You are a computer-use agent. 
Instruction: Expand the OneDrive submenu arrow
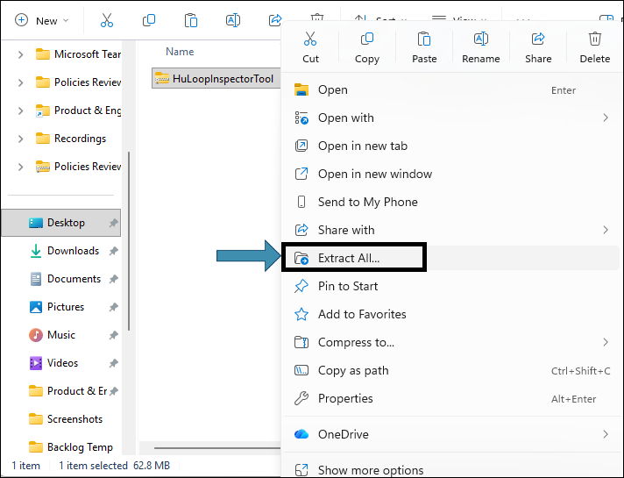tap(606, 434)
